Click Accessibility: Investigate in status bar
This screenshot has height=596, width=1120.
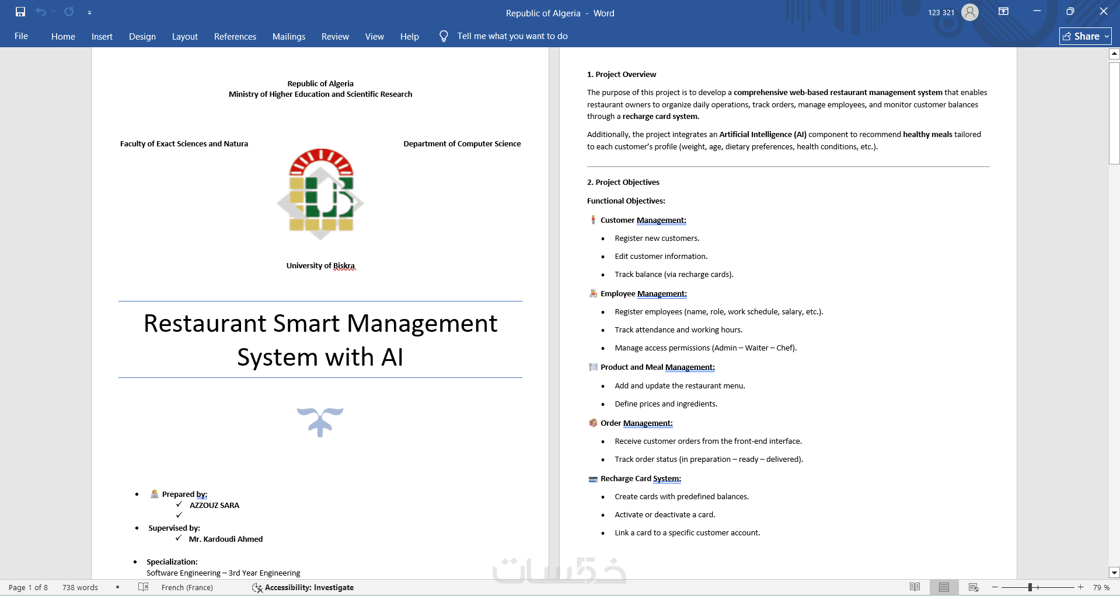click(303, 587)
